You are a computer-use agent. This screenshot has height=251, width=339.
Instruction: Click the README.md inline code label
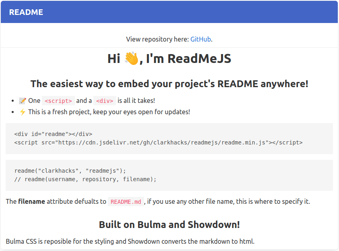126,202
